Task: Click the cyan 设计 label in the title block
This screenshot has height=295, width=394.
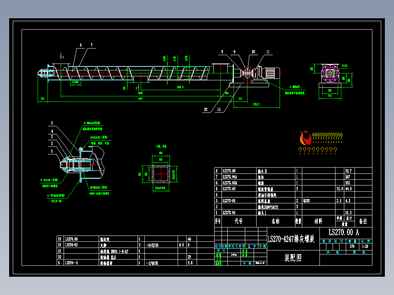Action: (221, 250)
